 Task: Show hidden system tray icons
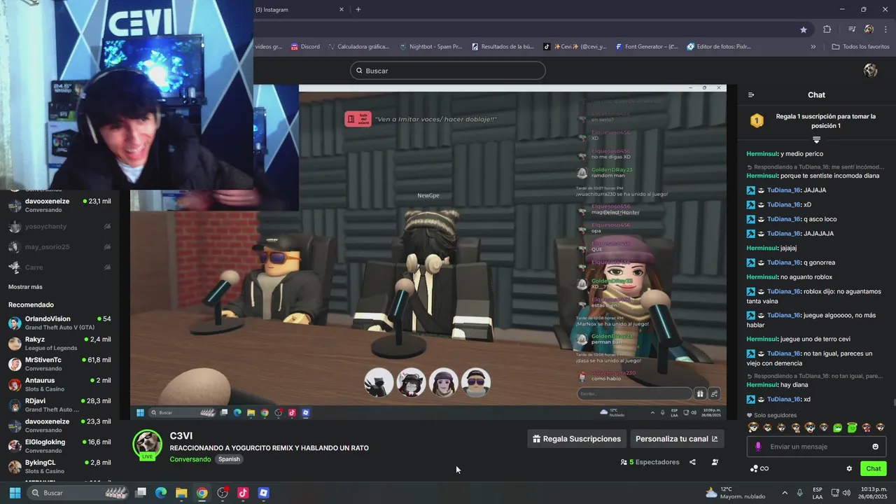784,493
